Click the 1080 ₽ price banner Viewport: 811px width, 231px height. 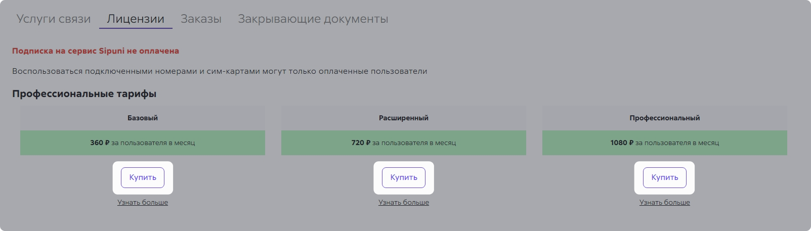pyautogui.click(x=665, y=143)
